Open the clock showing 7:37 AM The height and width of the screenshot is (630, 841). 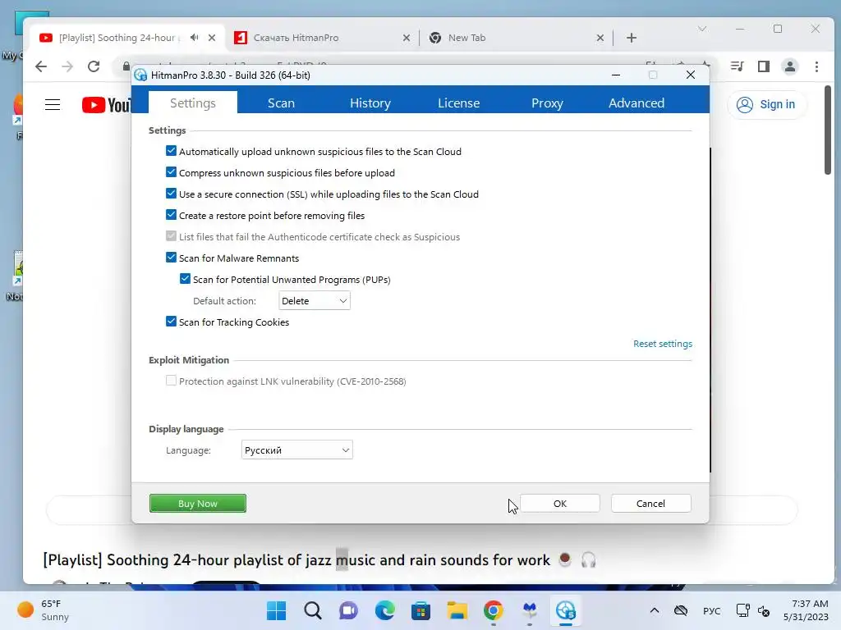(x=806, y=610)
